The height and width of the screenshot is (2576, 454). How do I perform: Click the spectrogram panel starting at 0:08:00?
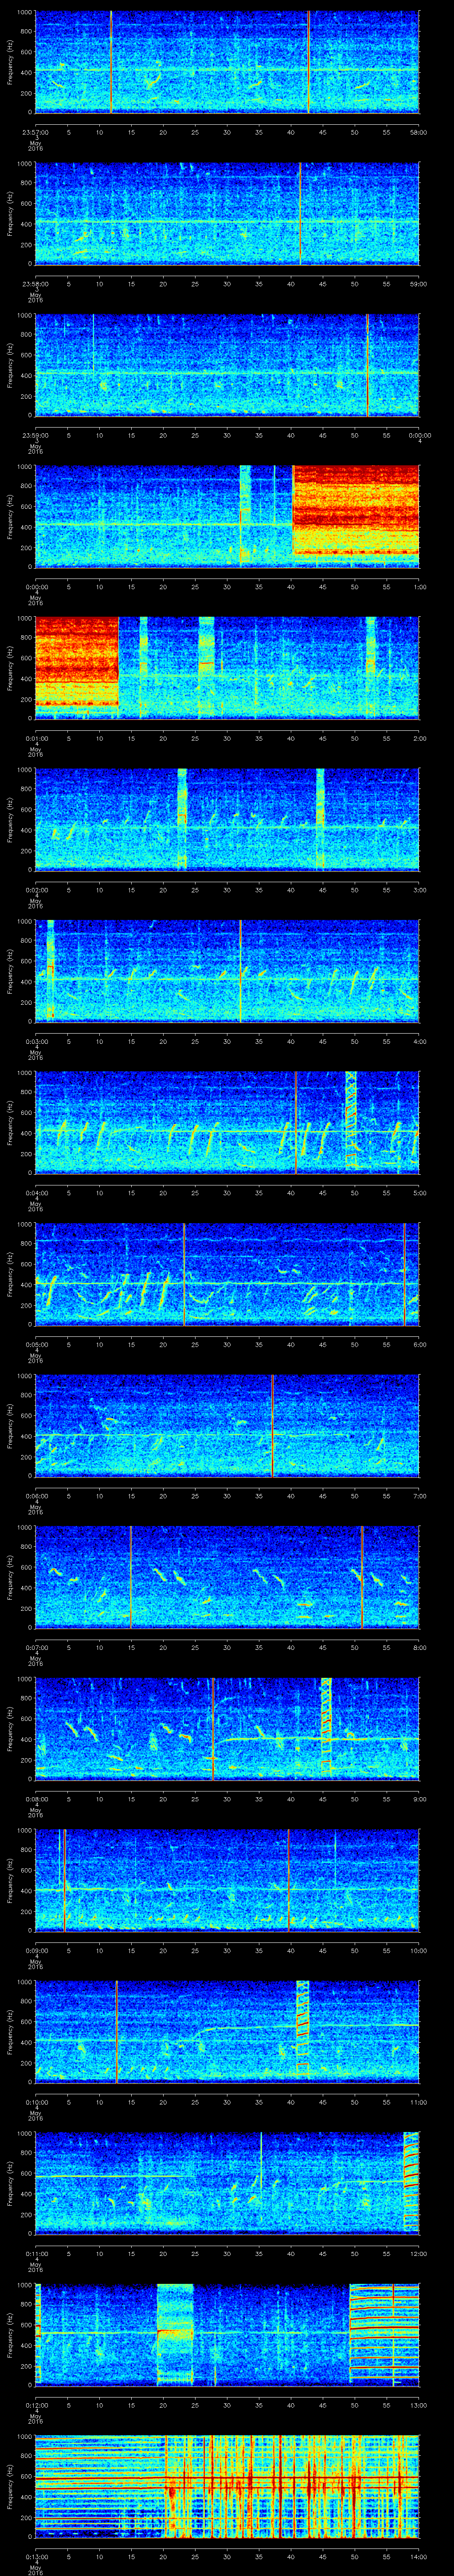point(227,1728)
